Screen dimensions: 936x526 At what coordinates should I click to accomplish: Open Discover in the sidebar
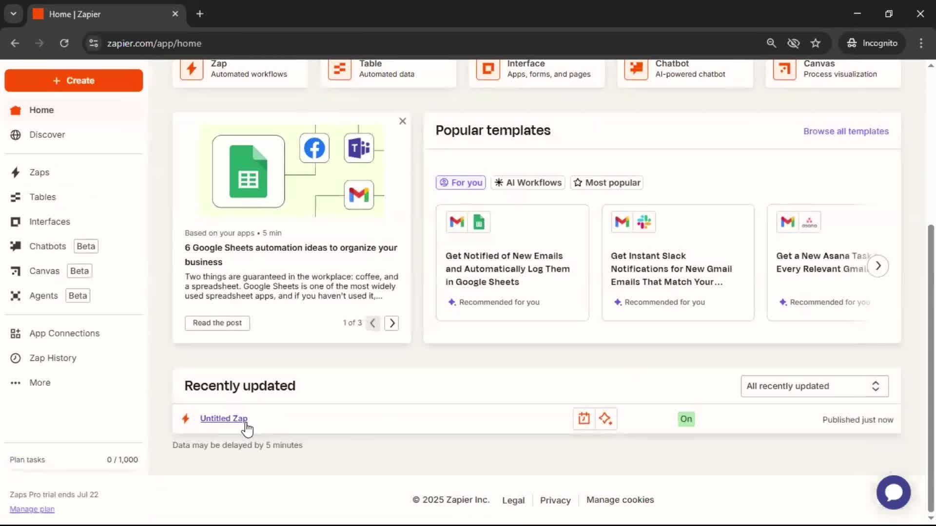(x=74, y=134)
